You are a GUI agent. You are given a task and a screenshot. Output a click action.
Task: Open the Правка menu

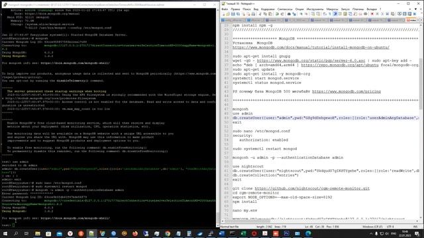point(235,9)
